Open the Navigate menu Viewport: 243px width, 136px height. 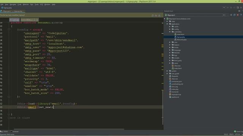coord(13,5)
